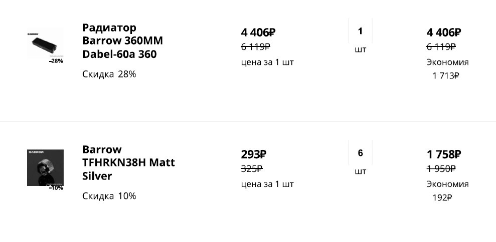496x242 pixels.
Task: Click the Barrow 360MM radiator thumbnail
Action: pos(45,43)
